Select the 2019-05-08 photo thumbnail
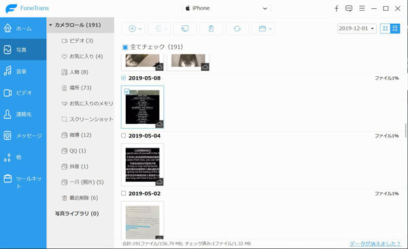Viewport: 408px width, 249px height. (x=143, y=107)
